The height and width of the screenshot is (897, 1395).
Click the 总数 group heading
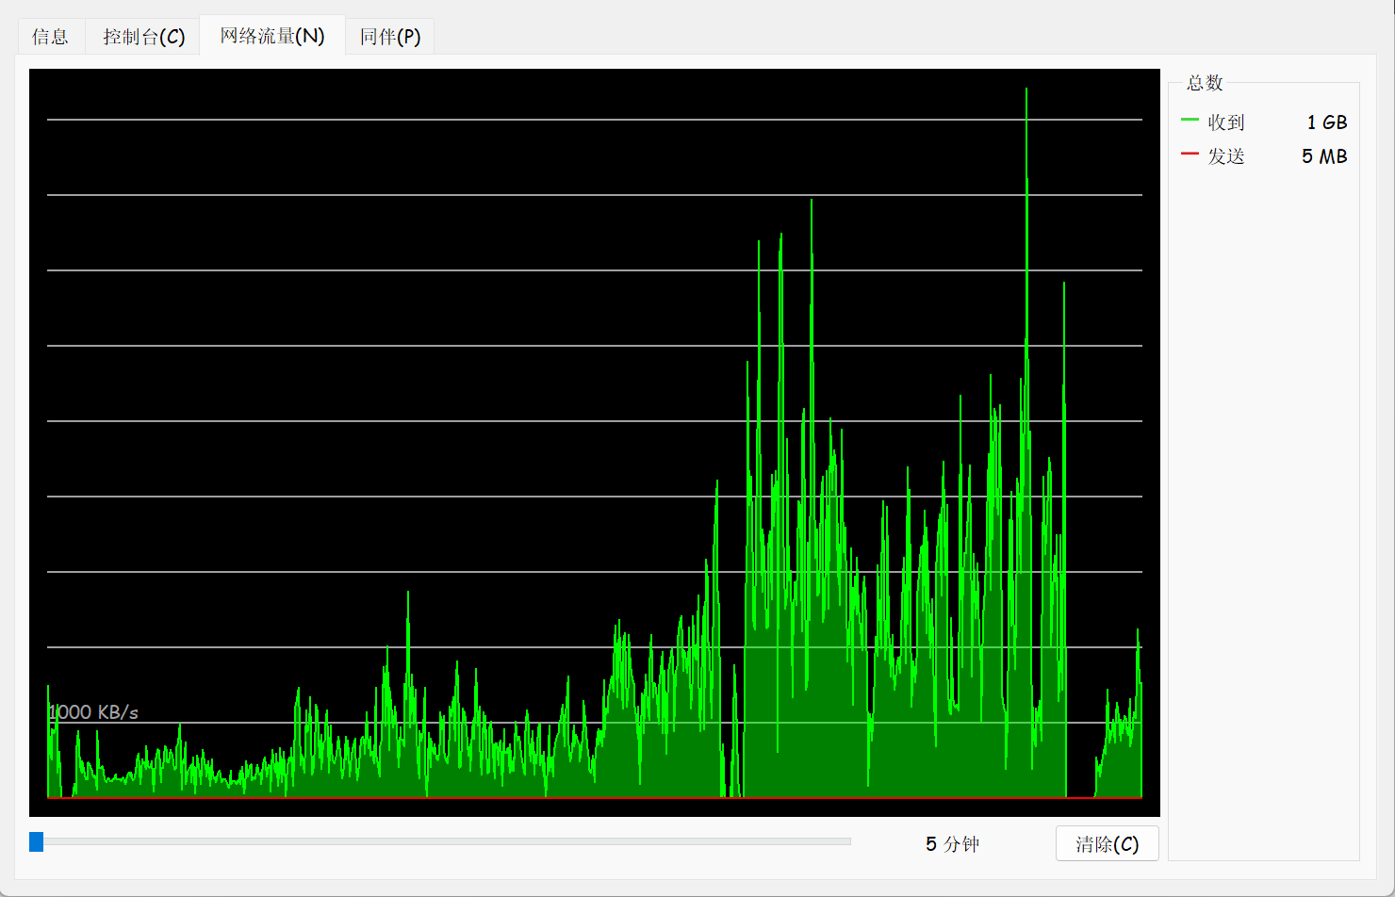click(x=1205, y=83)
